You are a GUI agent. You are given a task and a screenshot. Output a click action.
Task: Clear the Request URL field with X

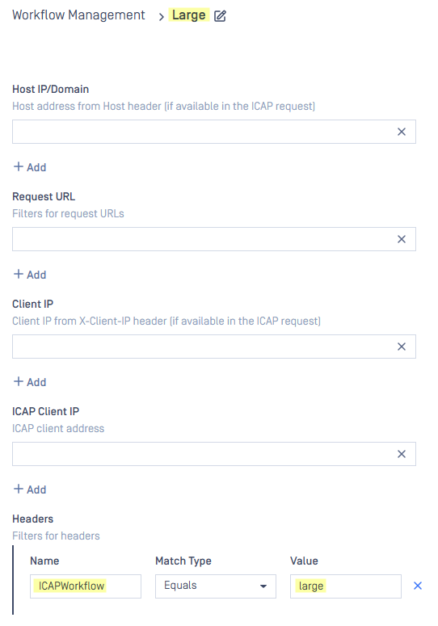[x=402, y=239]
